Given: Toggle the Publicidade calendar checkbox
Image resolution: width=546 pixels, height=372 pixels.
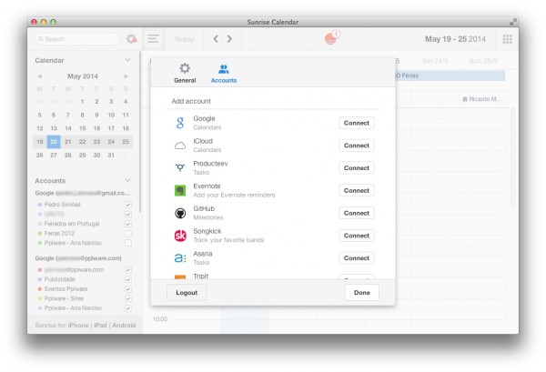Looking at the screenshot, I should click(x=128, y=279).
